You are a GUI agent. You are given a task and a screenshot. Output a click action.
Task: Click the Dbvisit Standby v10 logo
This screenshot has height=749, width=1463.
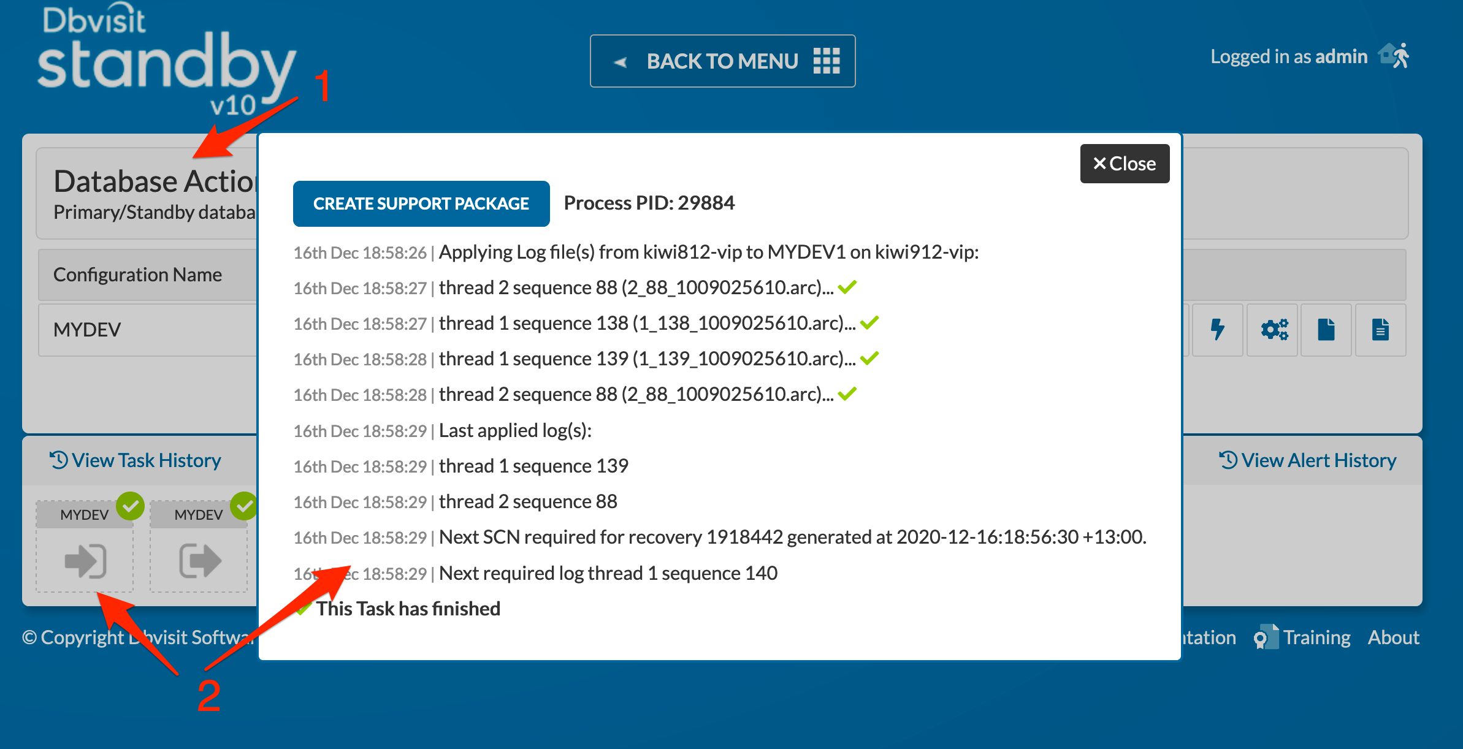click(166, 60)
